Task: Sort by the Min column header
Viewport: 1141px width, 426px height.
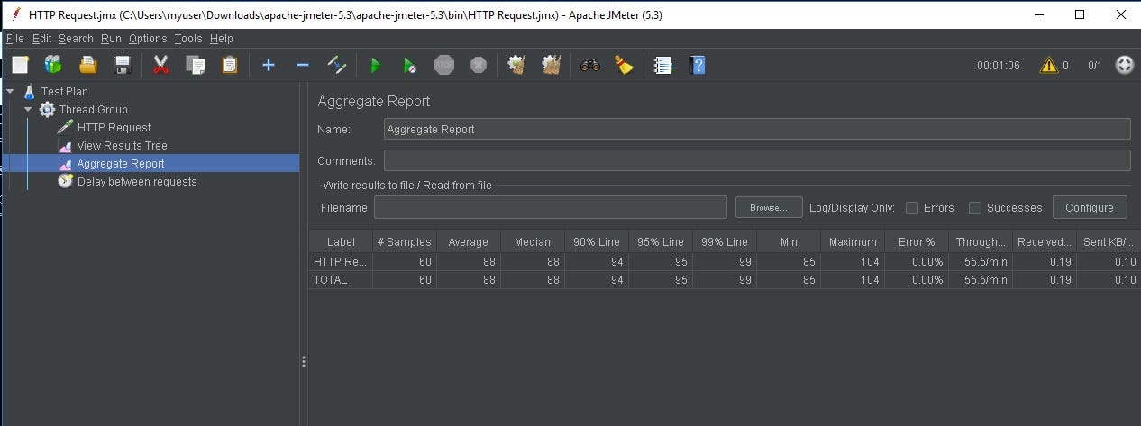Action: pos(789,241)
